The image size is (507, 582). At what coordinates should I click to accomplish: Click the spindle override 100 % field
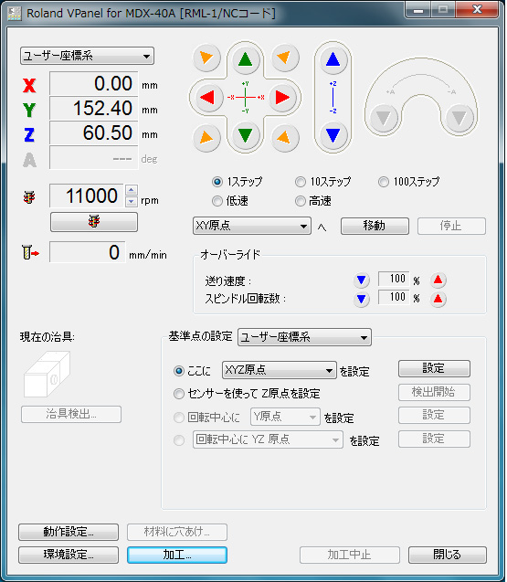[394, 297]
